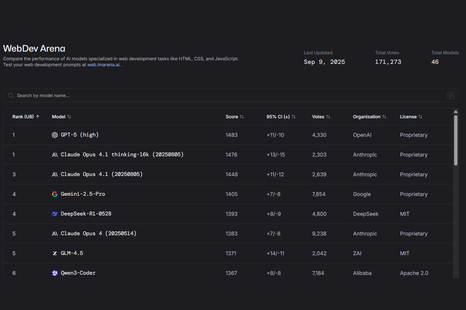Select the GLM-4.5 model name
The width and height of the screenshot is (466, 310).
tap(72, 253)
